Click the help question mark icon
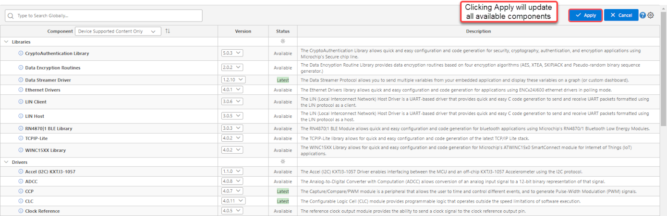This screenshot has width=667, height=216. [x=643, y=15]
